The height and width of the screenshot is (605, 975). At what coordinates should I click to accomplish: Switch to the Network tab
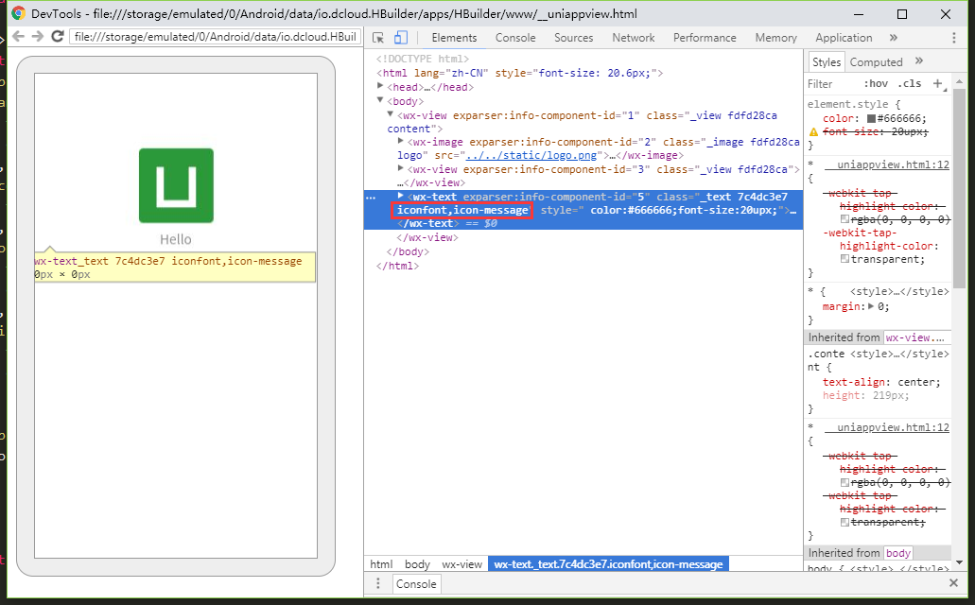click(633, 38)
